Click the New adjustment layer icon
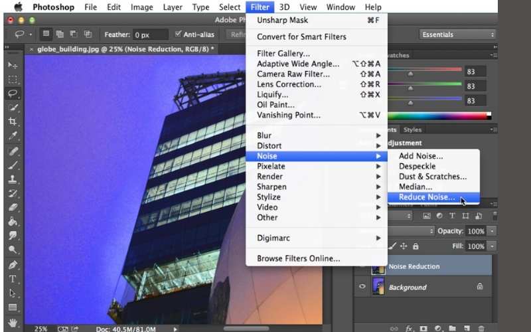 click(x=438, y=328)
